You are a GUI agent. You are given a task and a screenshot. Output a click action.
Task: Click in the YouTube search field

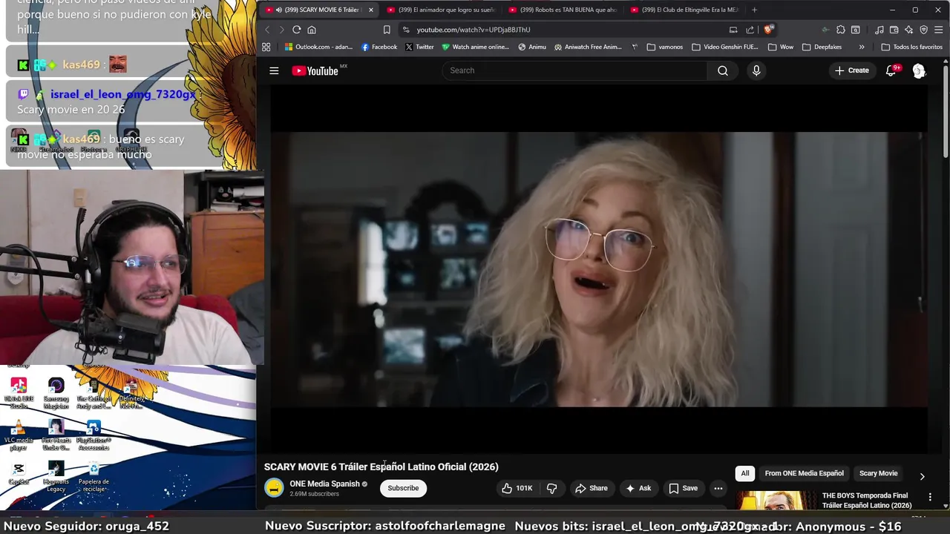click(x=575, y=70)
